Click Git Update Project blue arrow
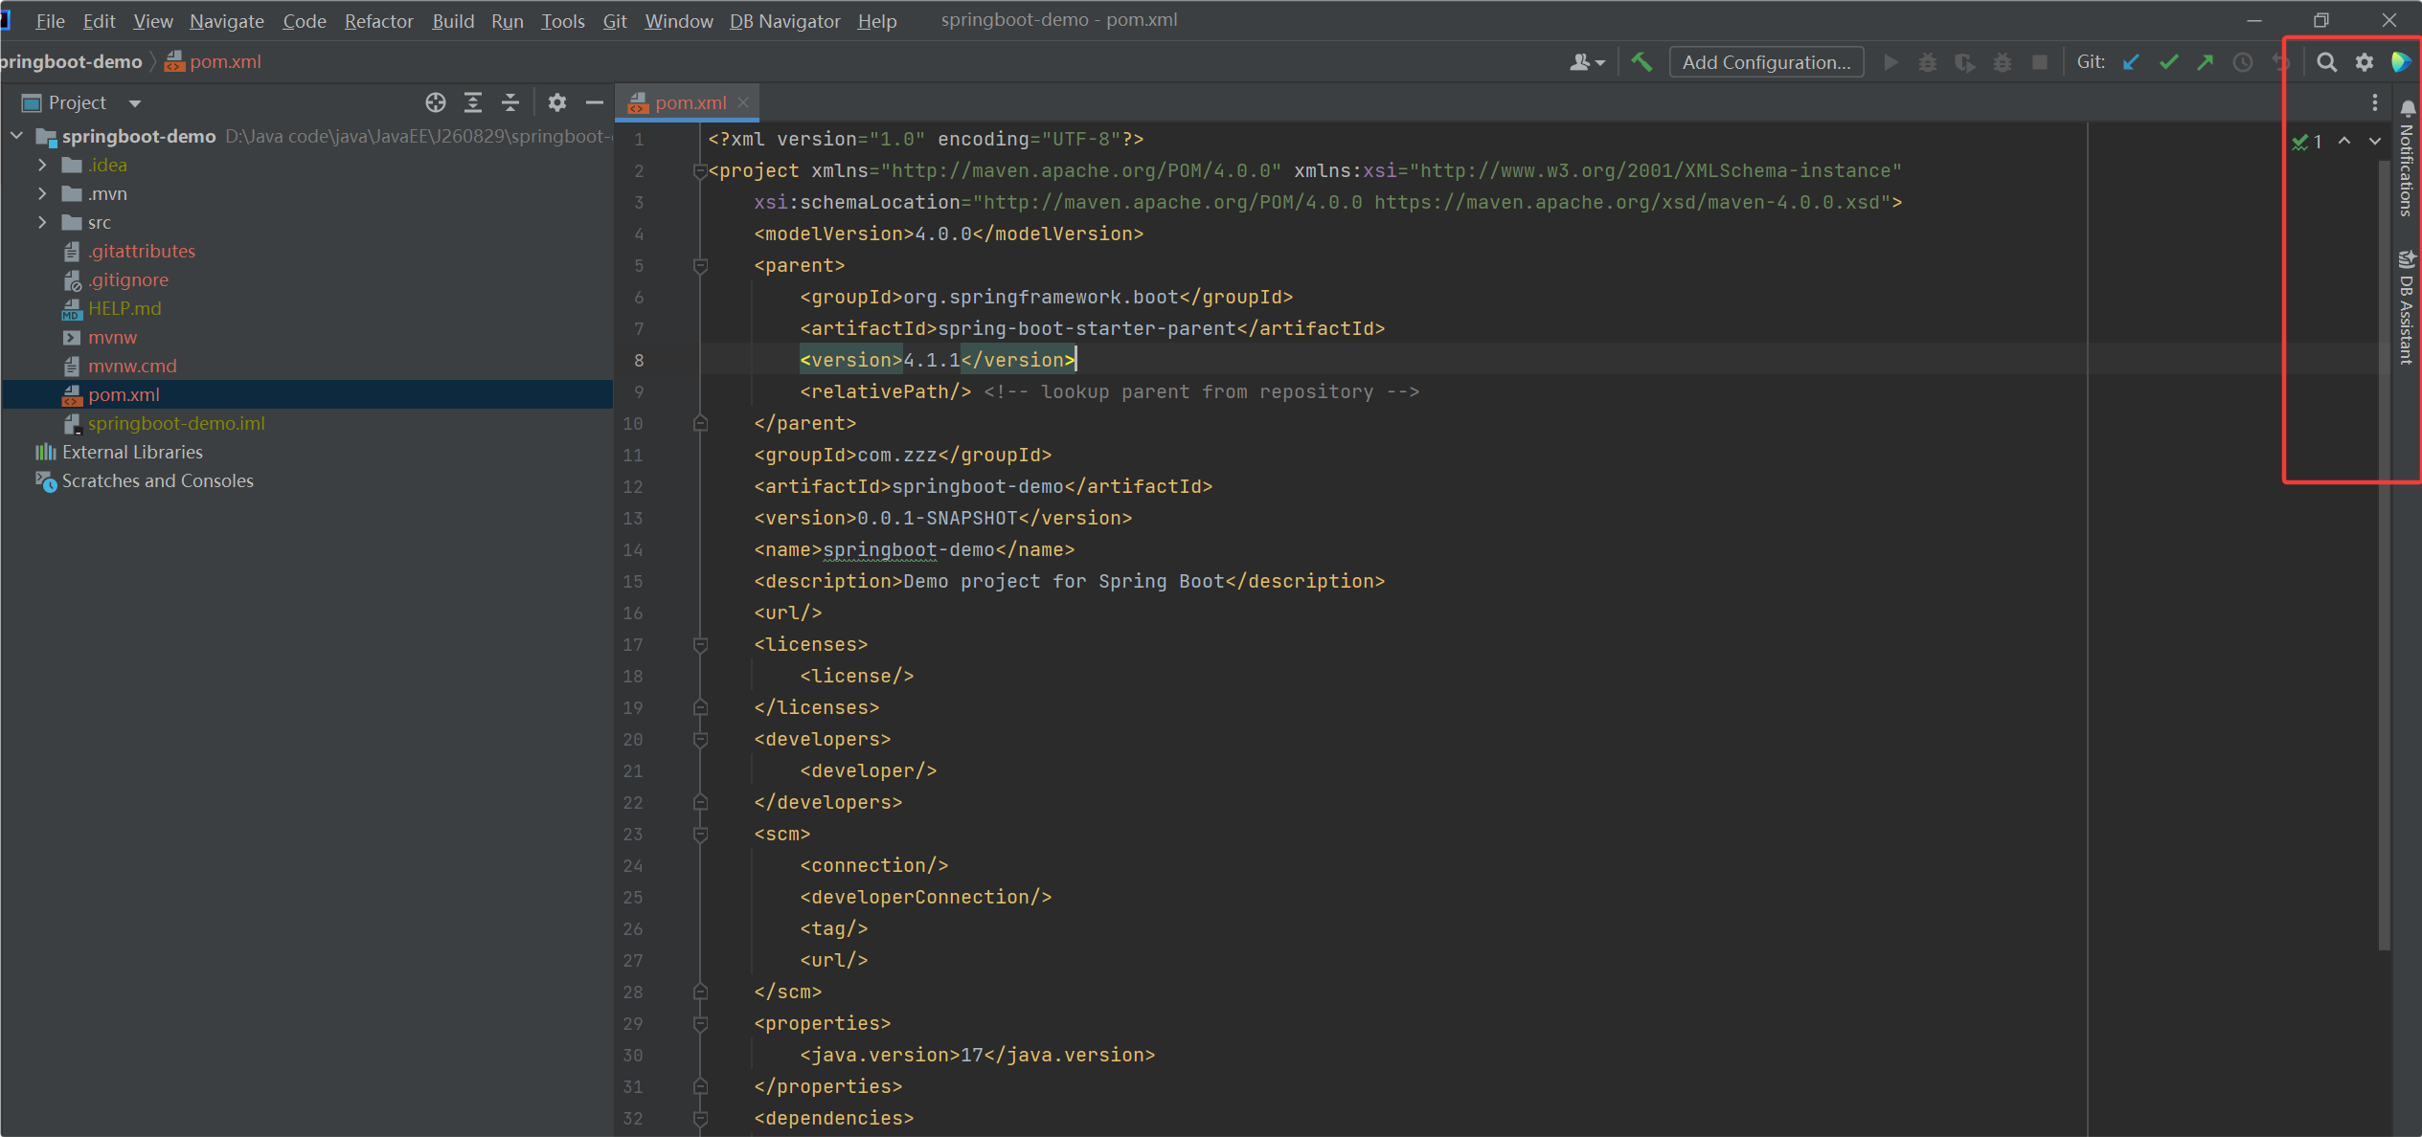The width and height of the screenshot is (2422, 1137). pyautogui.click(x=2131, y=62)
